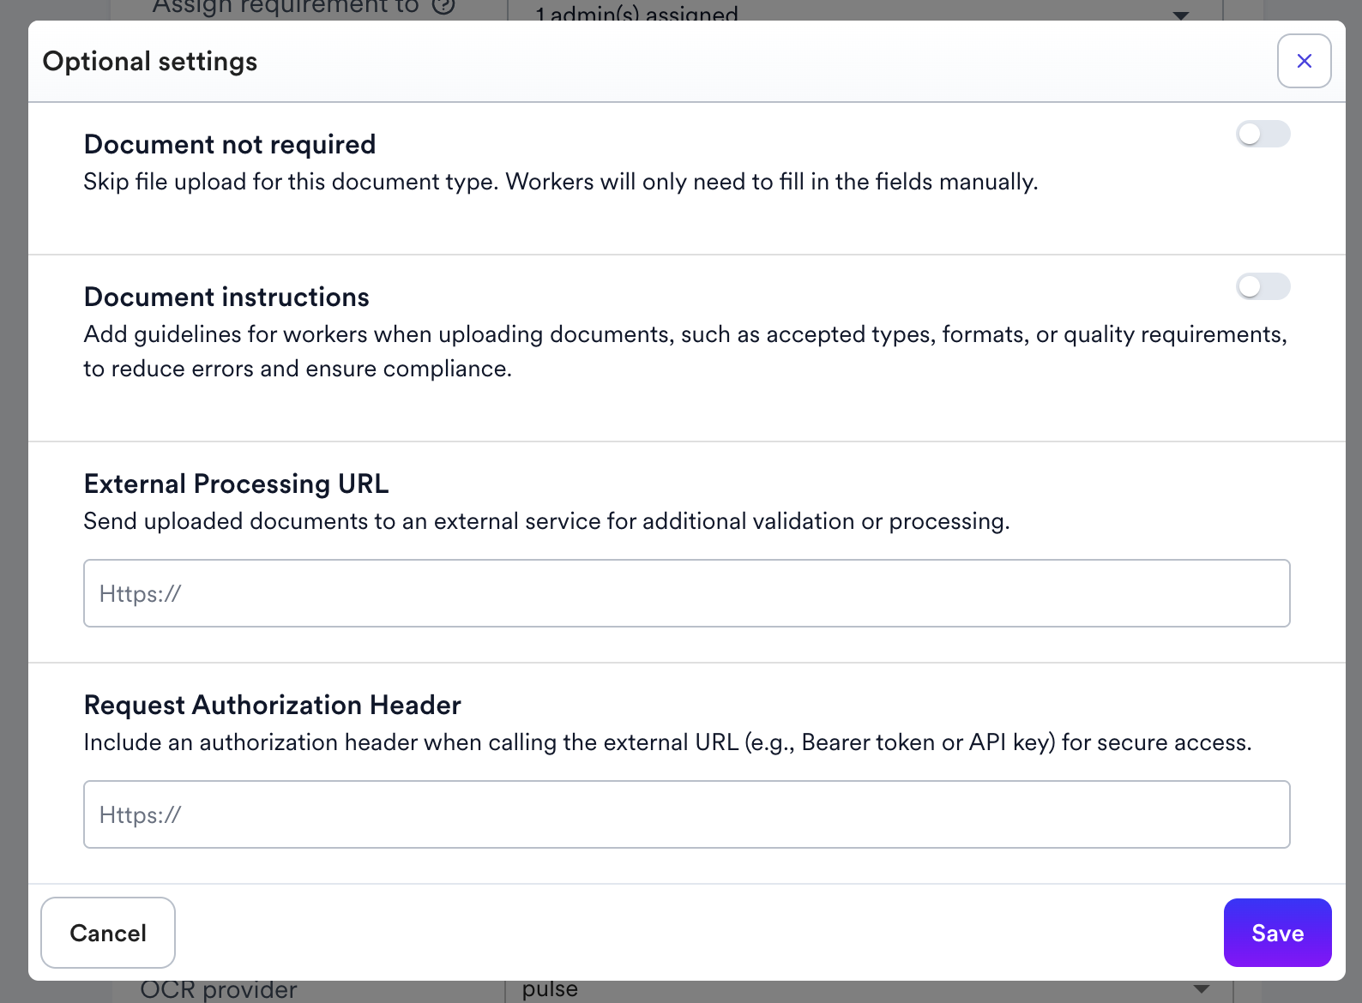
Task: Click 'Skip file upload' description text
Action: coord(561,182)
